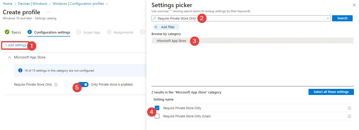Screen dimensions: 359x130
Task: Click Add filter
Action: click(x=166, y=27)
